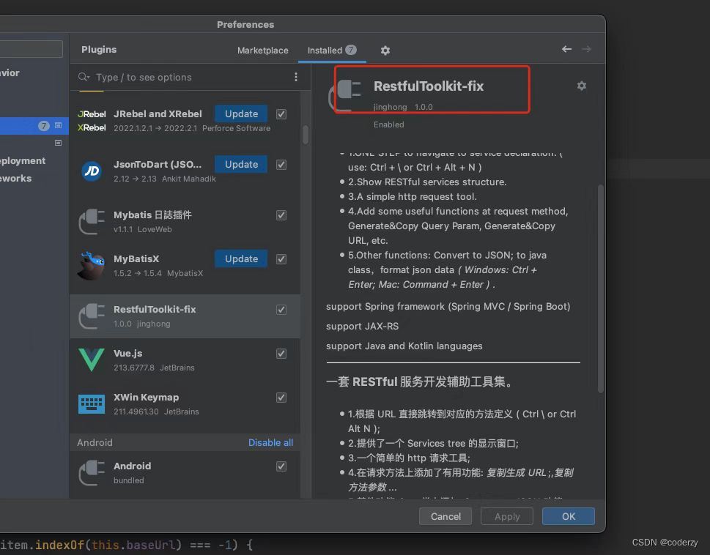Select the JRebel and XRebel row

click(x=185, y=121)
